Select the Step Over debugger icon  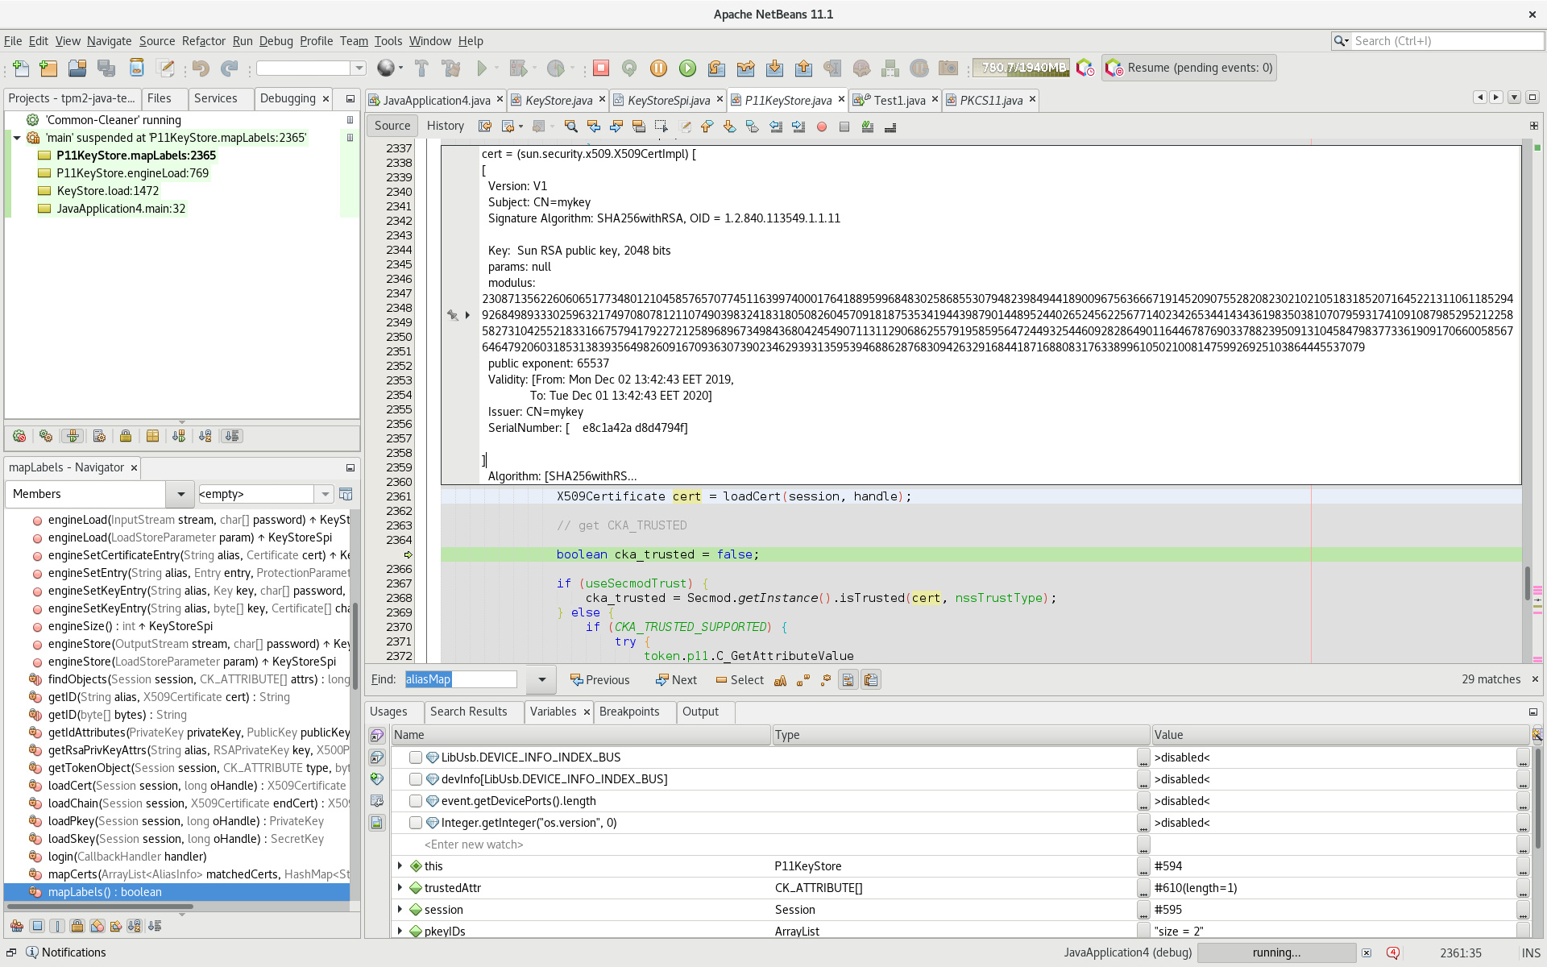(716, 68)
